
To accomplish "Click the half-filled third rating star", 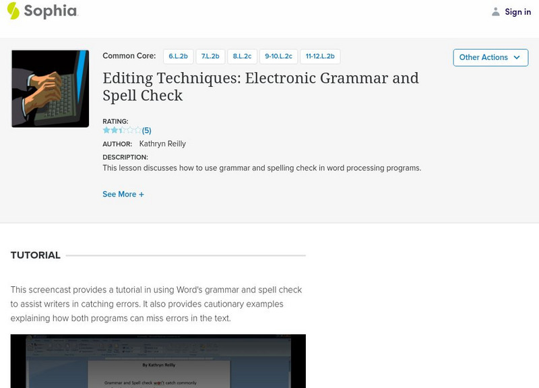I will coord(121,129).
